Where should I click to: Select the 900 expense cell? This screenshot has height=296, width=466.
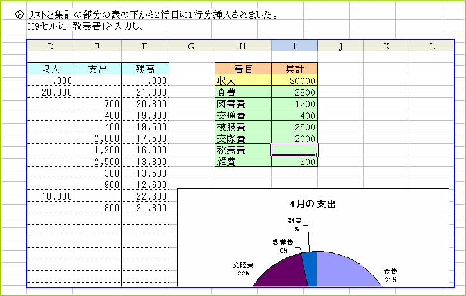97,184
